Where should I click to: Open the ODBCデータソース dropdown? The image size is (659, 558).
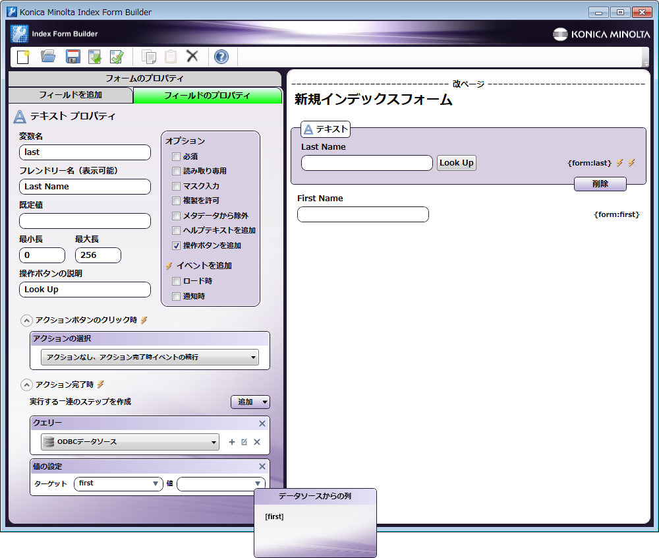coord(130,442)
